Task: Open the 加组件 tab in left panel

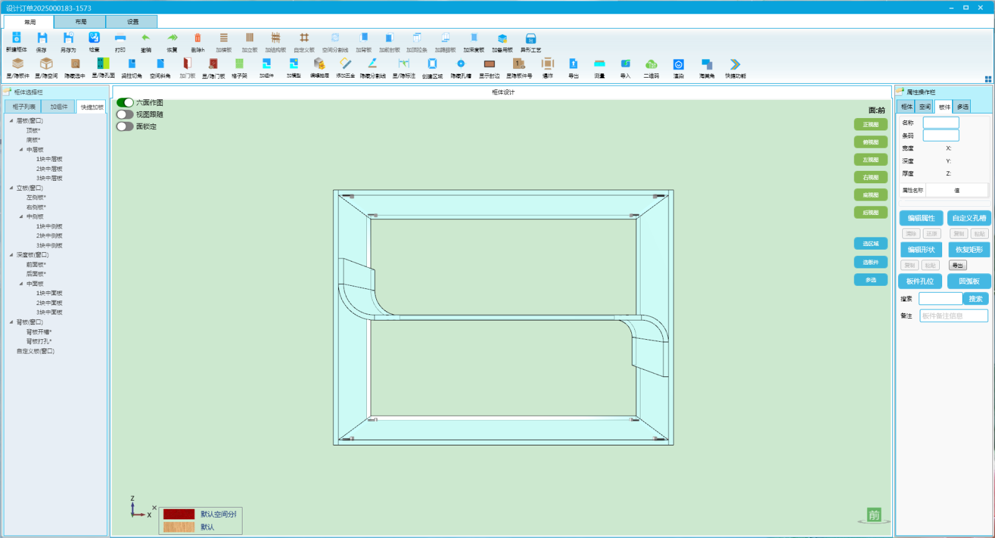Action: (x=58, y=107)
